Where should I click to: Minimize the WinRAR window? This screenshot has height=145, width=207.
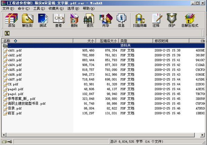tap(193, 3)
